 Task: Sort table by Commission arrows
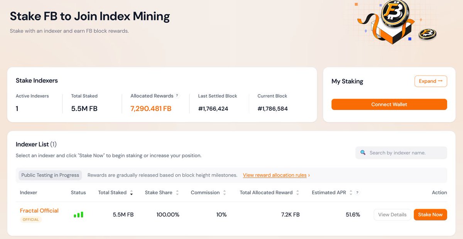225,192
